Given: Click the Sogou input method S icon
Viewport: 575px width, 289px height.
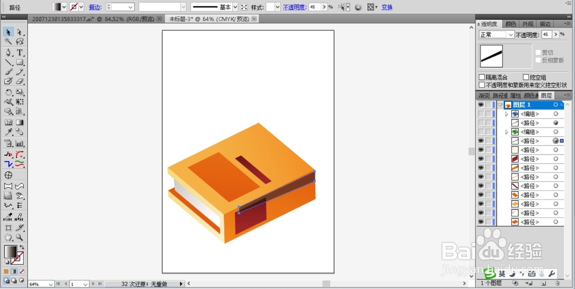Looking at the screenshot, I should [489, 273].
